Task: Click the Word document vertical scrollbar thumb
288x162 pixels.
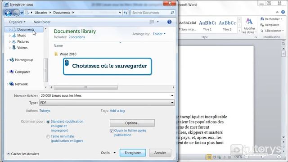Action: pyautogui.click(x=283, y=54)
